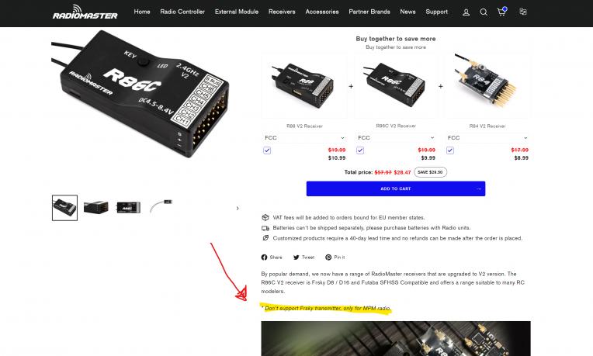Uncheck the R84 V2 Receiver checkbox
Image resolution: width=593 pixels, height=356 pixels.
click(x=450, y=150)
